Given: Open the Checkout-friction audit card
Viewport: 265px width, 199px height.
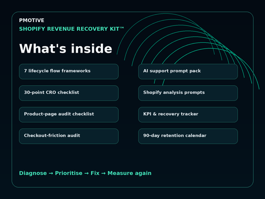Looking at the screenshot, I should click(x=69, y=136).
